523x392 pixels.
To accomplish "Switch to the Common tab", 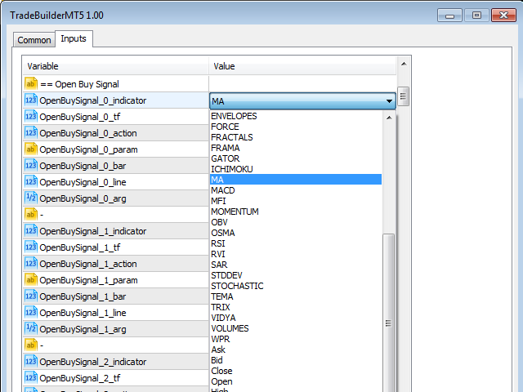I will coord(34,40).
